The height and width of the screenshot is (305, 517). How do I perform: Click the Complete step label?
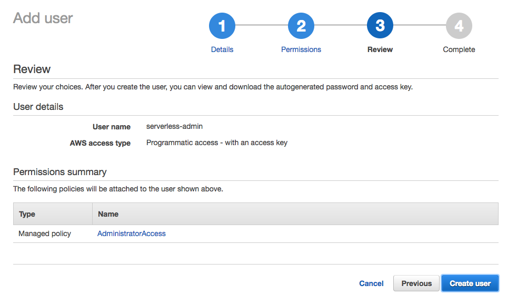[459, 49]
